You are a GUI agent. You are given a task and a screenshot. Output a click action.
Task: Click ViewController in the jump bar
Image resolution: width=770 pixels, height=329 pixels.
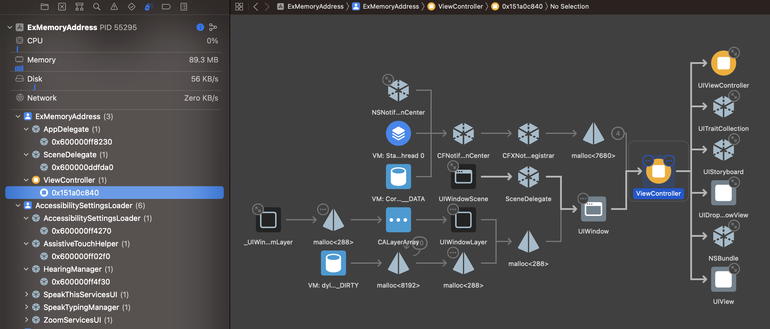[460, 7]
